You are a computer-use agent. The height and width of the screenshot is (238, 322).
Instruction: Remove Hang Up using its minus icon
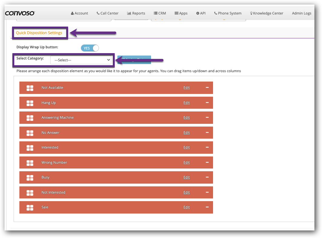click(207, 102)
